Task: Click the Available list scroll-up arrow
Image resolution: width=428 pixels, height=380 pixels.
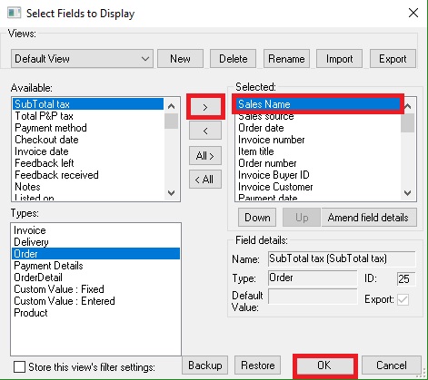Action: pyautogui.click(x=171, y=106)
